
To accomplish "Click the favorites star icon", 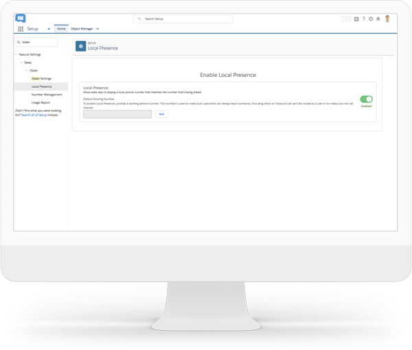I will tap(344, 19).
